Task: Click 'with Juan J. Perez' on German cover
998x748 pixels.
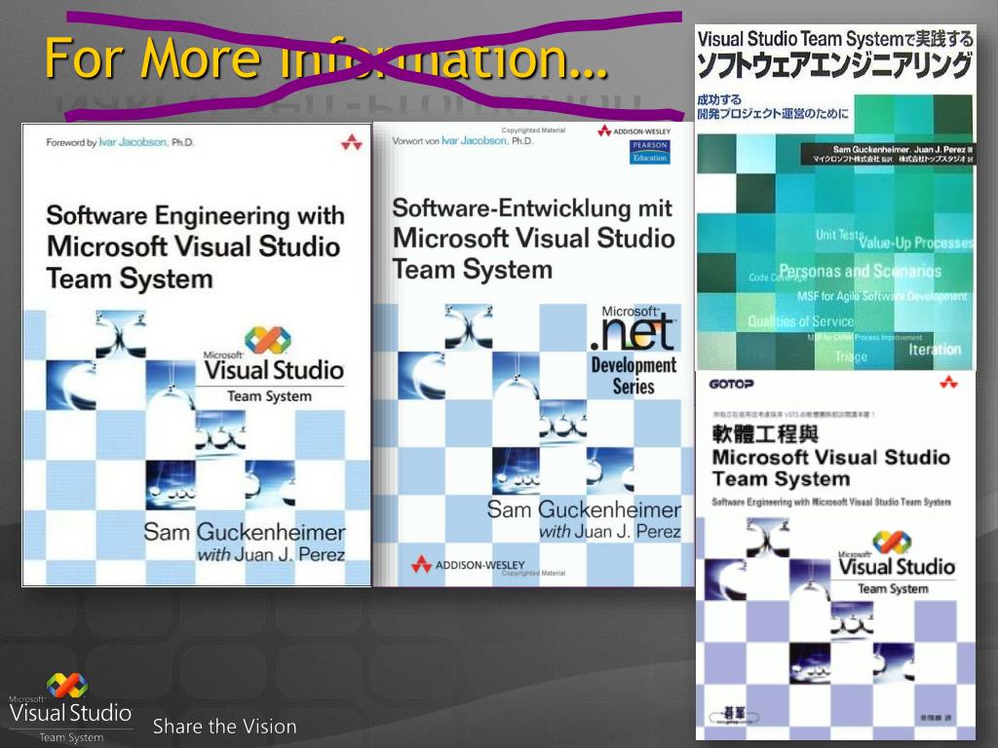Action: [610, 532]
